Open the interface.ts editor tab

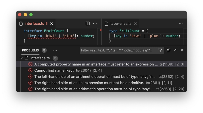(36, 24)
